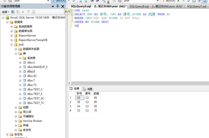The width and height of the screenshot is (209, 138).
Task: Select the (local) SQL Server node icon
Action: click(x=7, y=18)
